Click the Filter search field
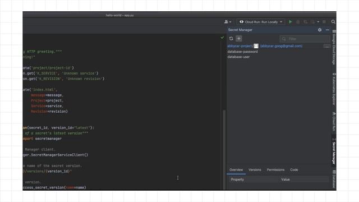This screenshot has height=202, width=359. click(305, 39)
